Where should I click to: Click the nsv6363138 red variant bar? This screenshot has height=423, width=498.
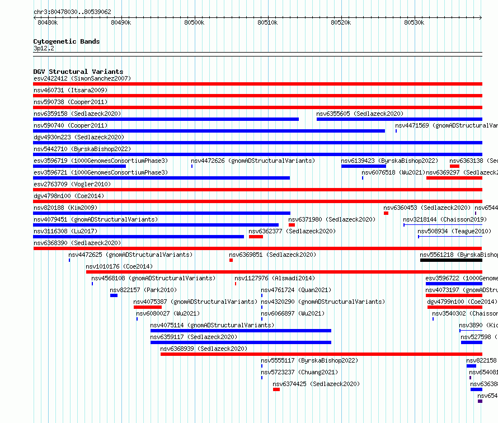pos(454,166)
